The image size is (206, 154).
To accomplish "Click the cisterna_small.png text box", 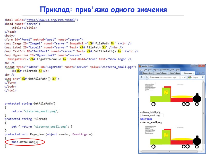I will [152, 115].
